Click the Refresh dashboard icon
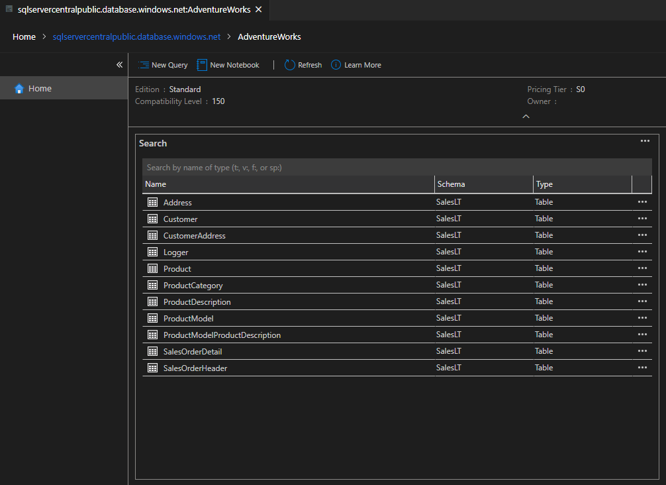Viewport: 666px width, 485px height. [290, 65]
